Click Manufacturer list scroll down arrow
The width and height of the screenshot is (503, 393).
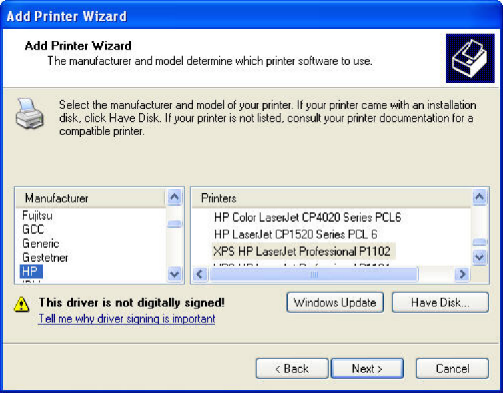click(174, 274)
